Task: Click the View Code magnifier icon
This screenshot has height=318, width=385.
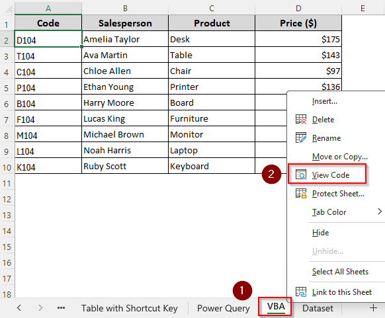Action: coord(301,175)
